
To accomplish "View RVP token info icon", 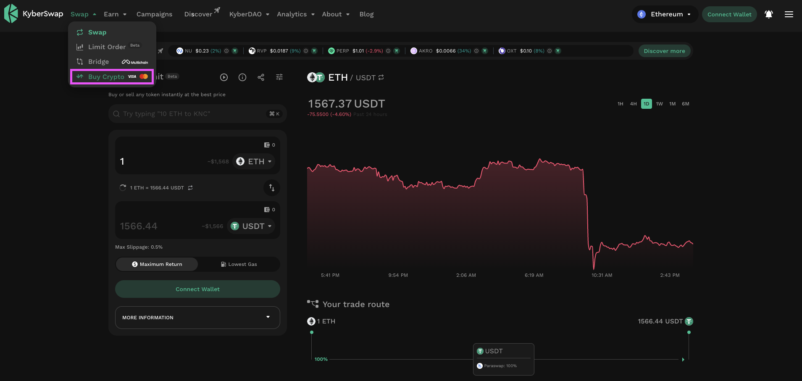I will 306,51.
